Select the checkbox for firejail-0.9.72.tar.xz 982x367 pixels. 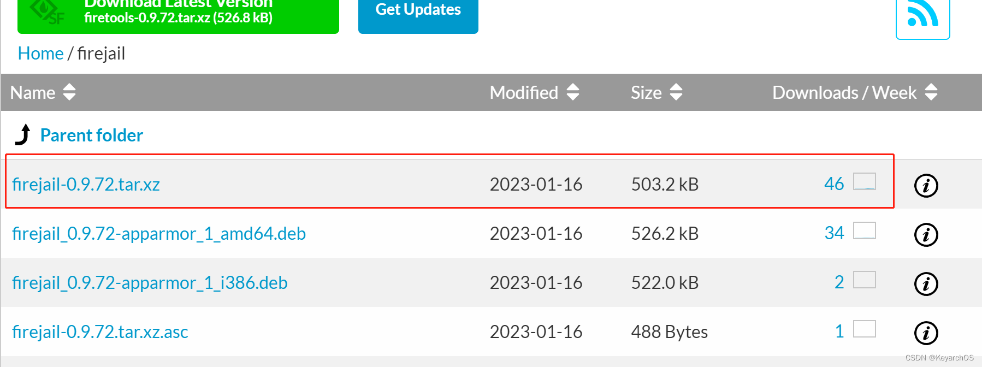click(x=865, y=181)
